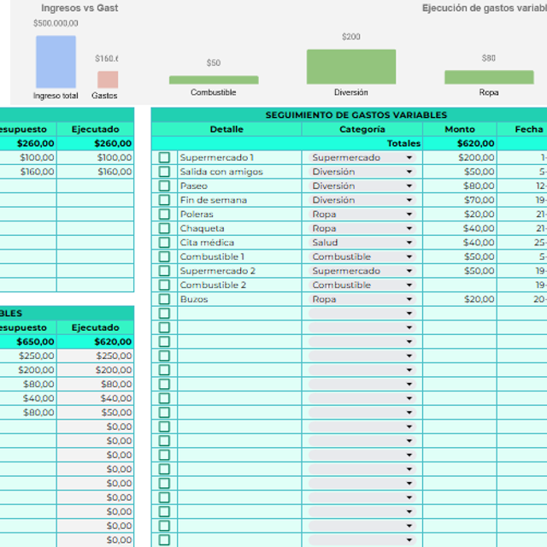Select the Detalle column header cell
Image resolution: width=547 pixels, height=547 pixels.
click(x=226, y=129)
